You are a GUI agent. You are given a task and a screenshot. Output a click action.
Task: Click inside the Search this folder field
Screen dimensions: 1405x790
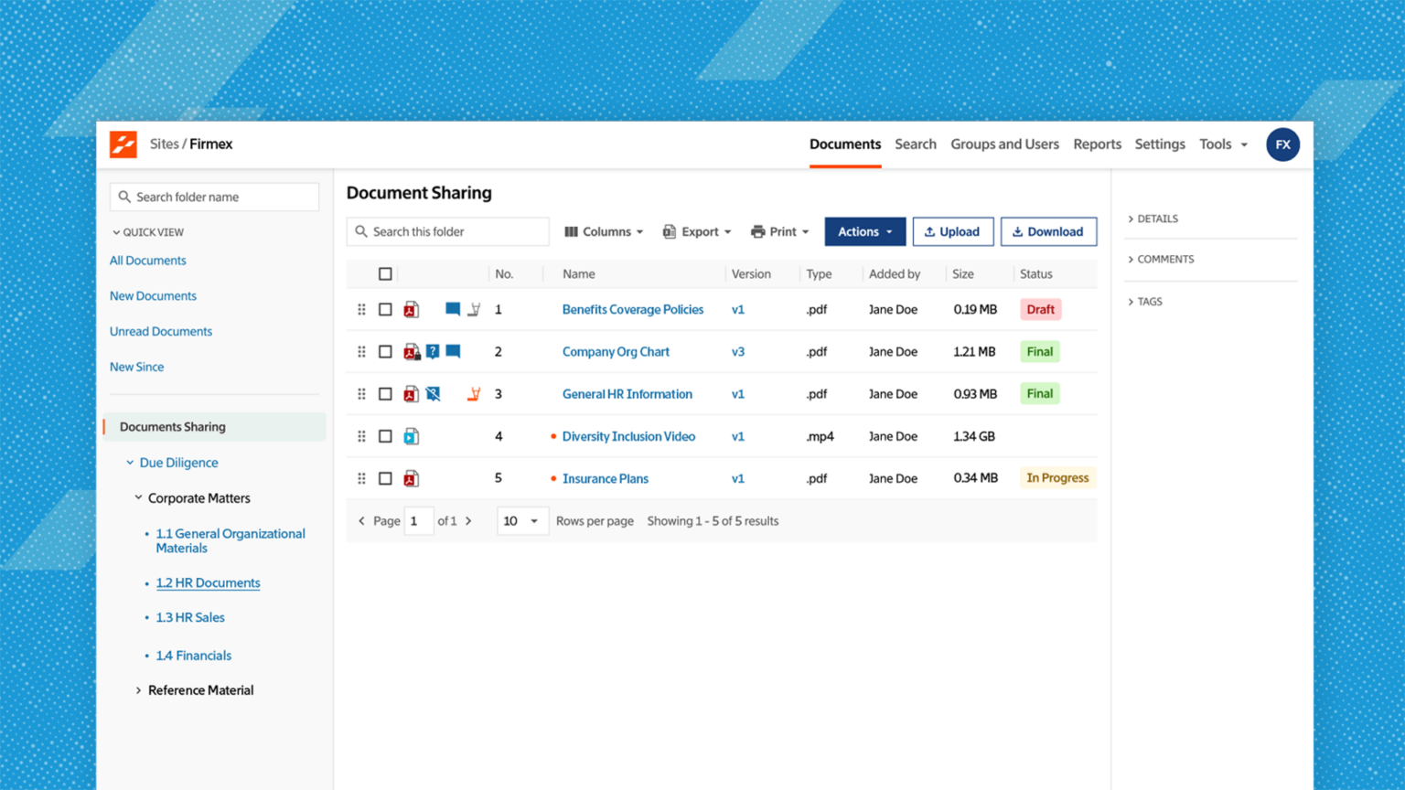[447, 231]
